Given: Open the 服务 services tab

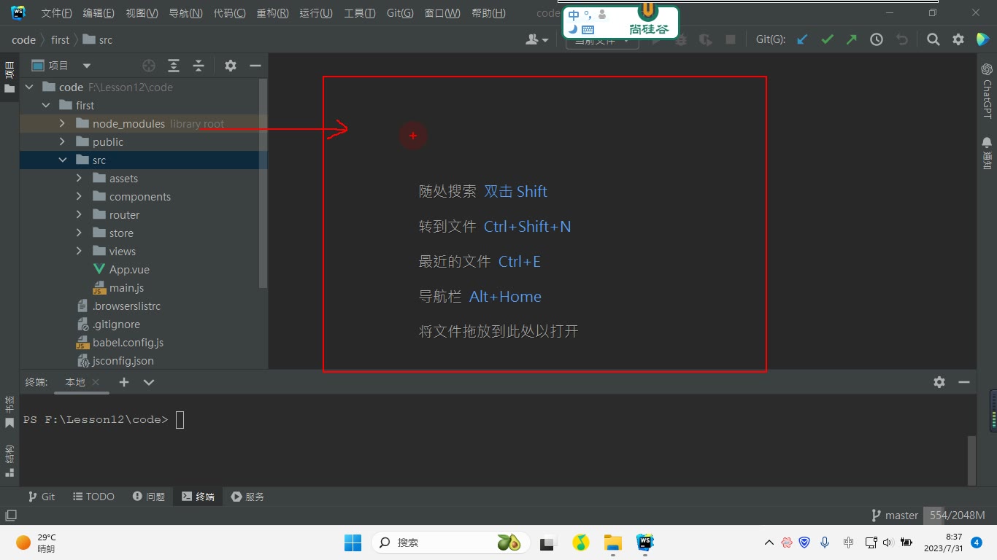Looking at the screenshot, I should click(x=247, y=497).
